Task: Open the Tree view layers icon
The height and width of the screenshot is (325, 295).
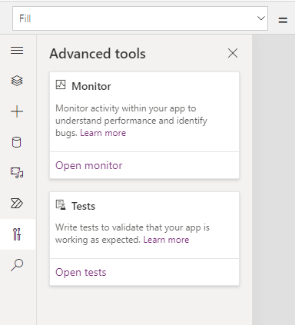Action: 17,81
